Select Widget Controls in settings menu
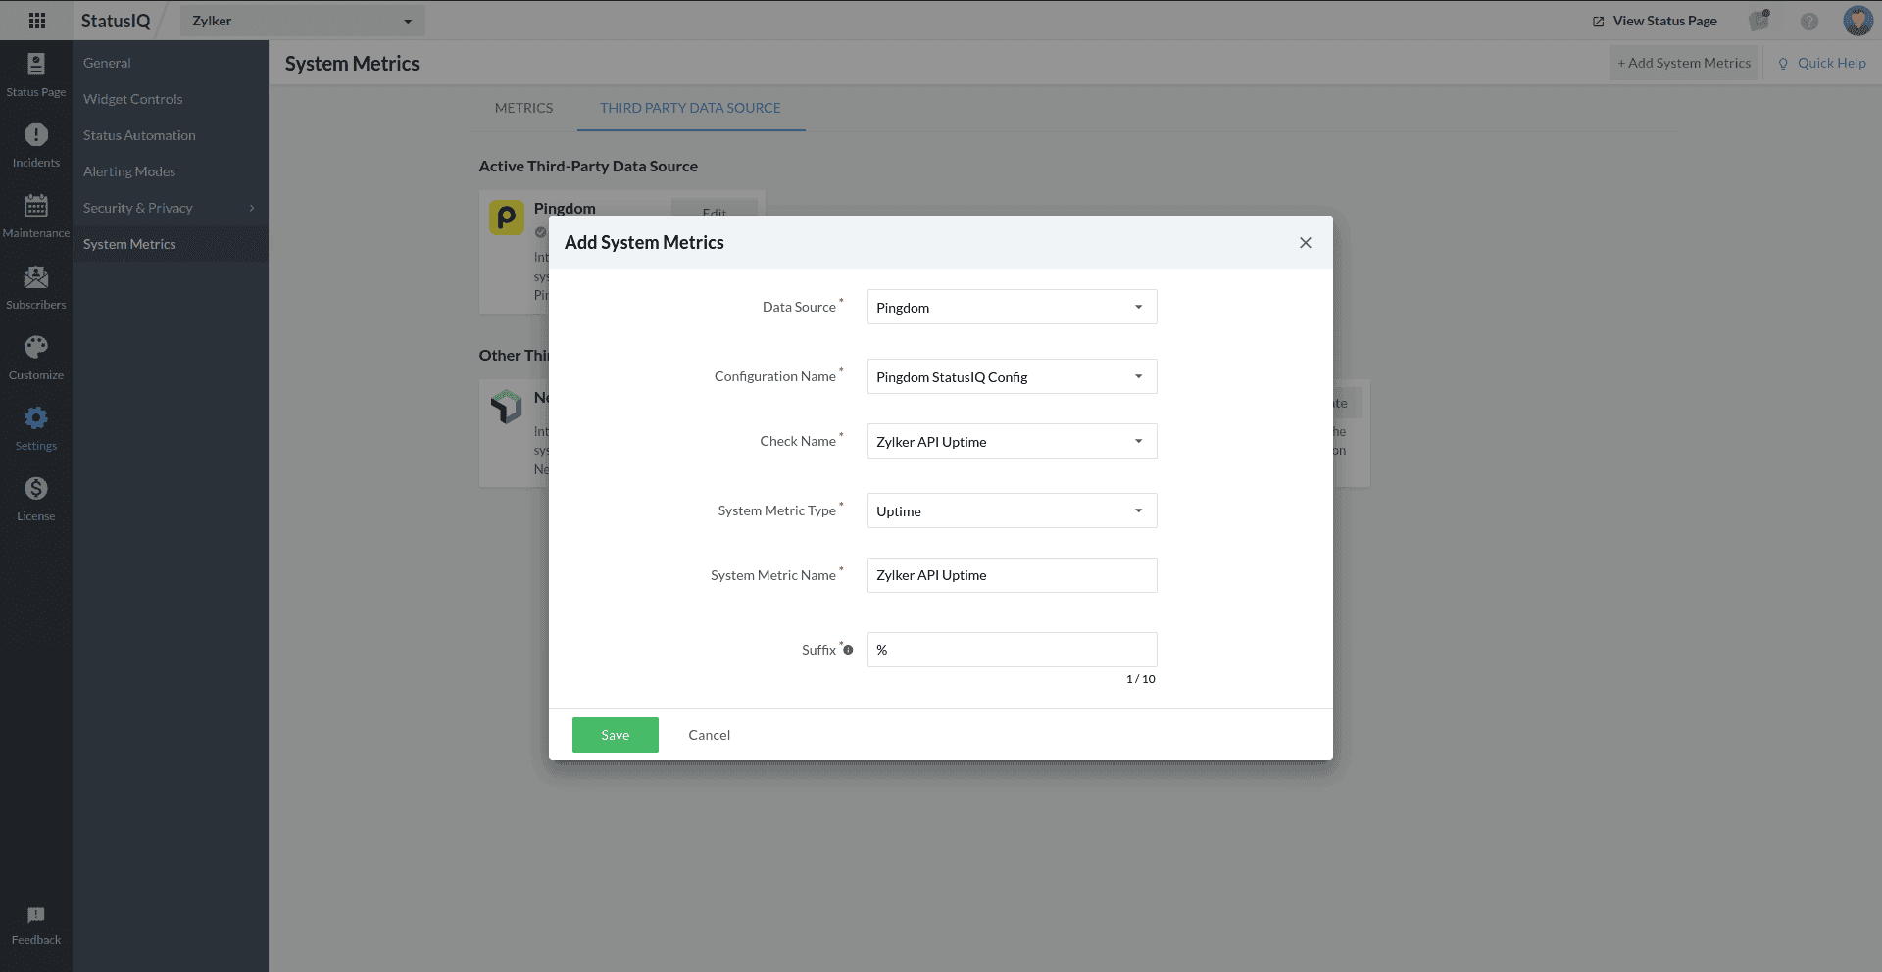Image resolution: width=1882 pixels, height=972 pixels. (x=133, y=99)
